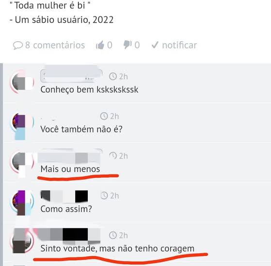The width and height of the screenshot is (271, 266).
Task: Open the '8 comentários' link
Action: (x=49, y=45)
